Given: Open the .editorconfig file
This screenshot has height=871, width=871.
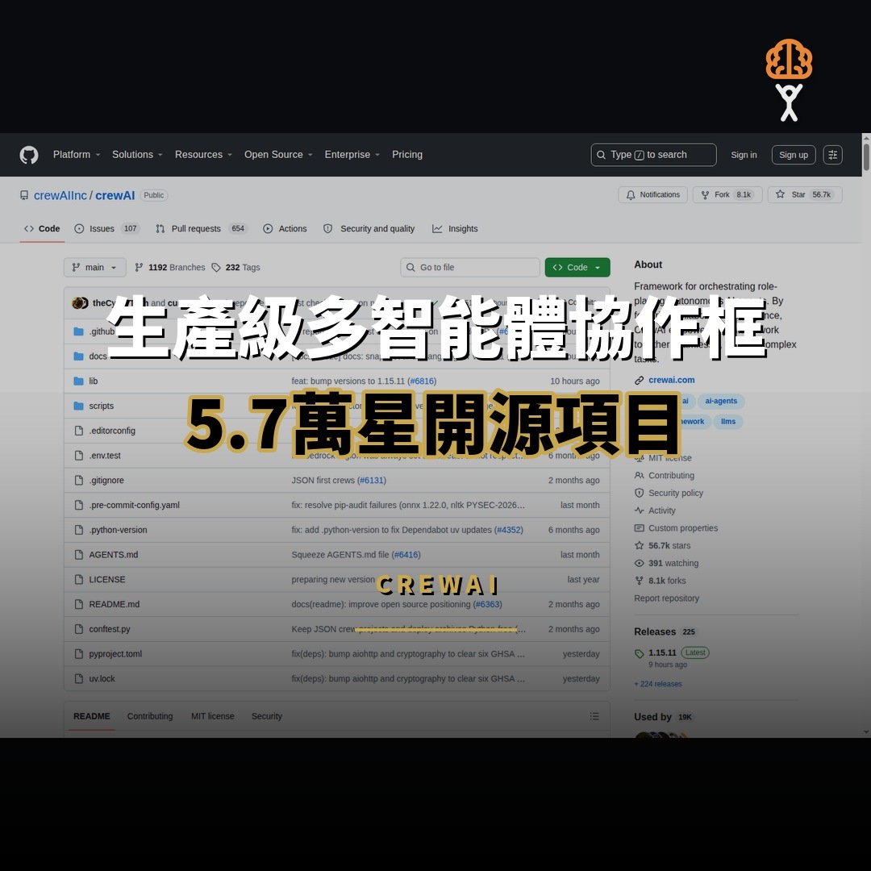Looking at the screenshot, I should (112, 431).
